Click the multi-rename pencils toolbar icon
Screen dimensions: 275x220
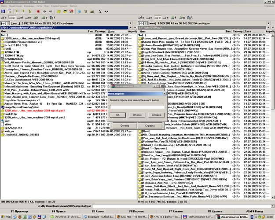86,11
